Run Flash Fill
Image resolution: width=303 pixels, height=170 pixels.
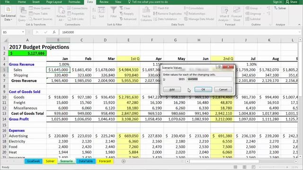(161, 8)
